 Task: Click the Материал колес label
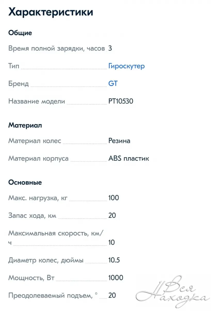pyautogui.click(x=35, y=141)
